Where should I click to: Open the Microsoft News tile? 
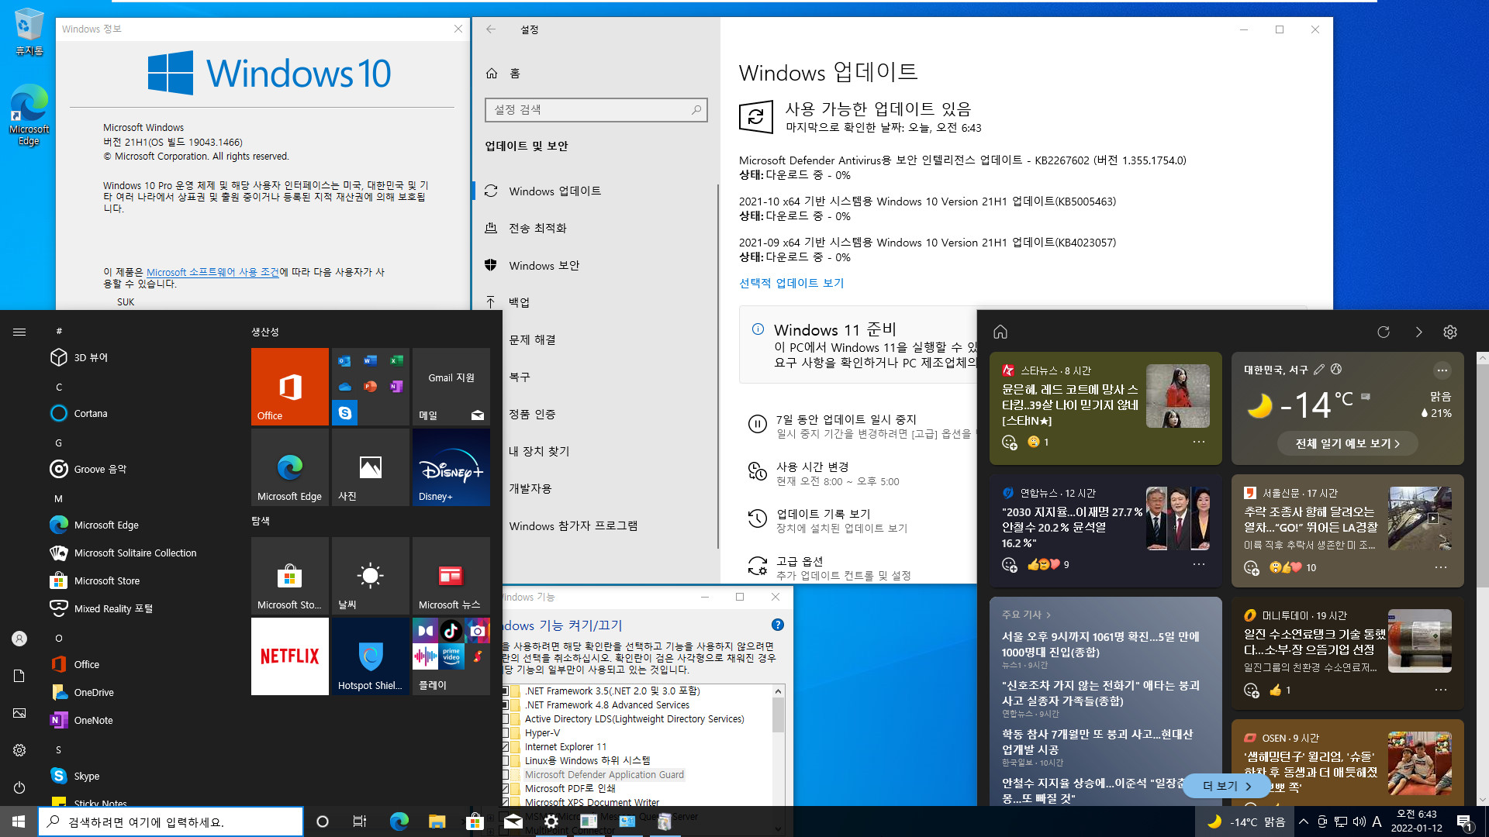[451, 575]
